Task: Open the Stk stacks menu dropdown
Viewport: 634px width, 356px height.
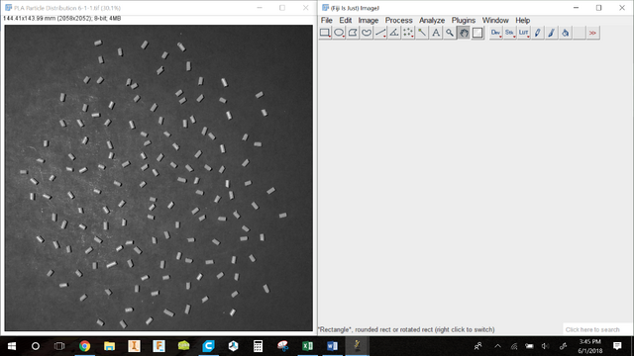Action: 509,33
